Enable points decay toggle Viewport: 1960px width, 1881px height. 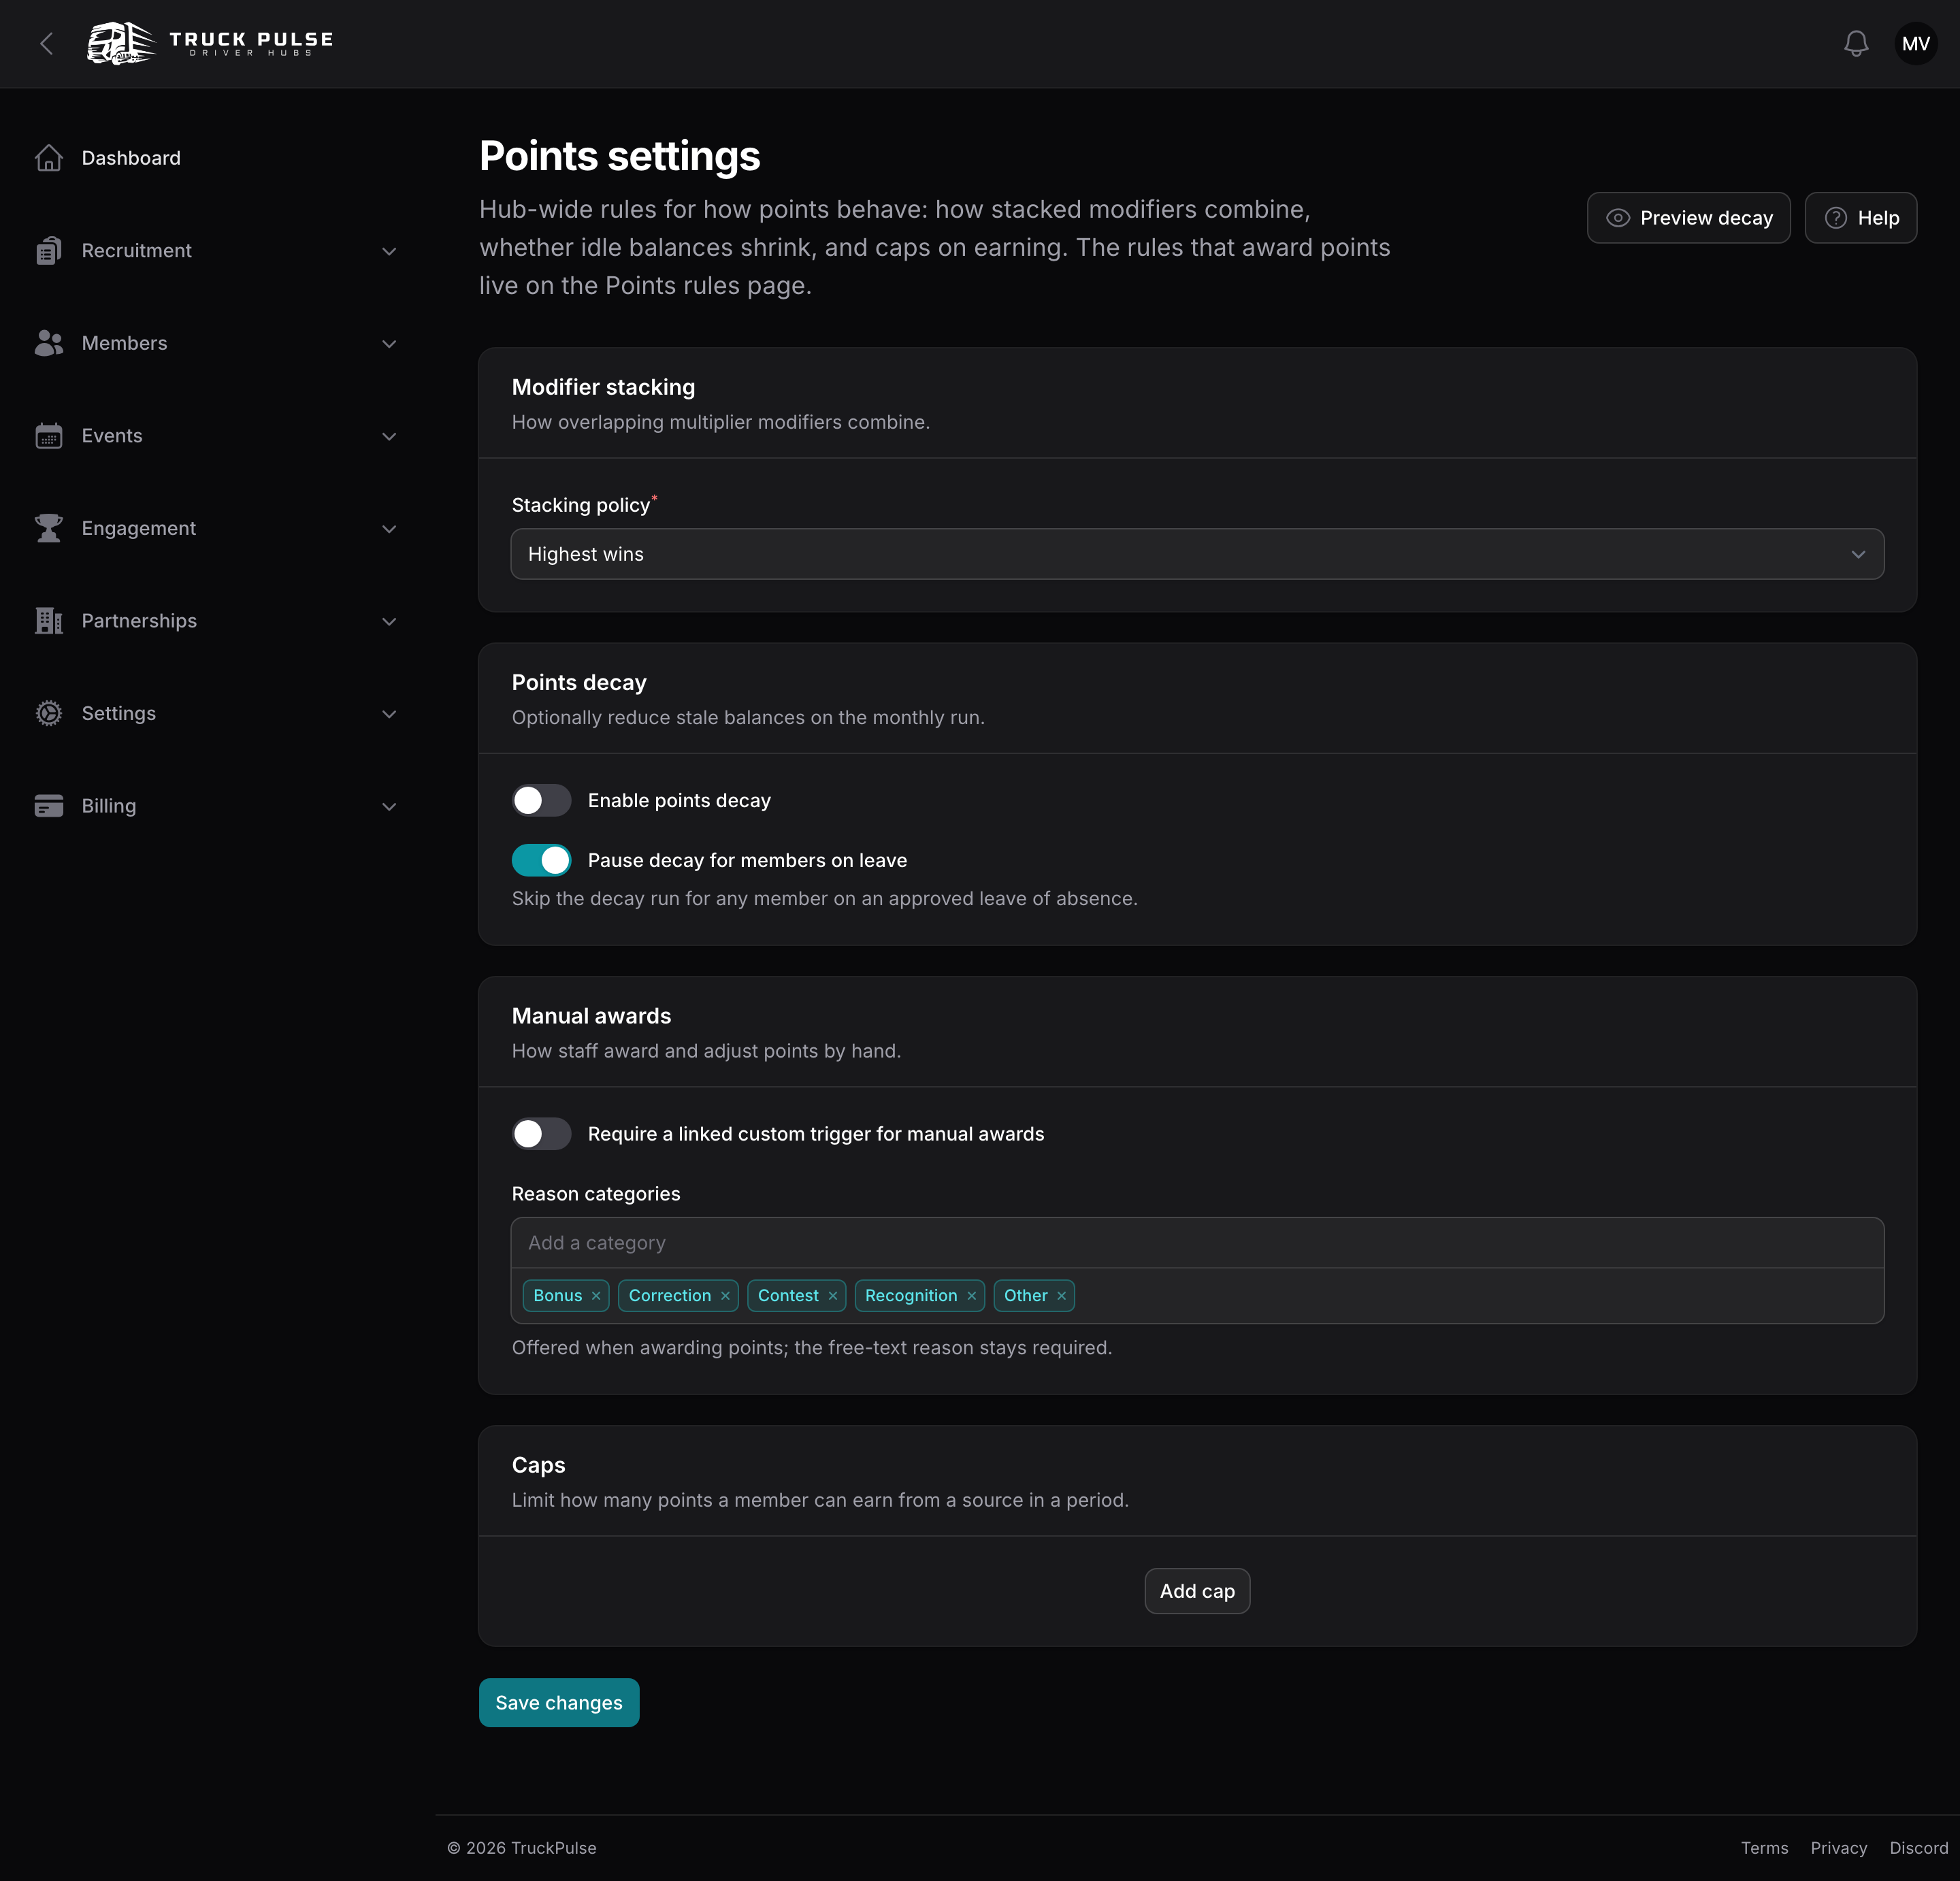pyautogui.click(x=541, y=801)
